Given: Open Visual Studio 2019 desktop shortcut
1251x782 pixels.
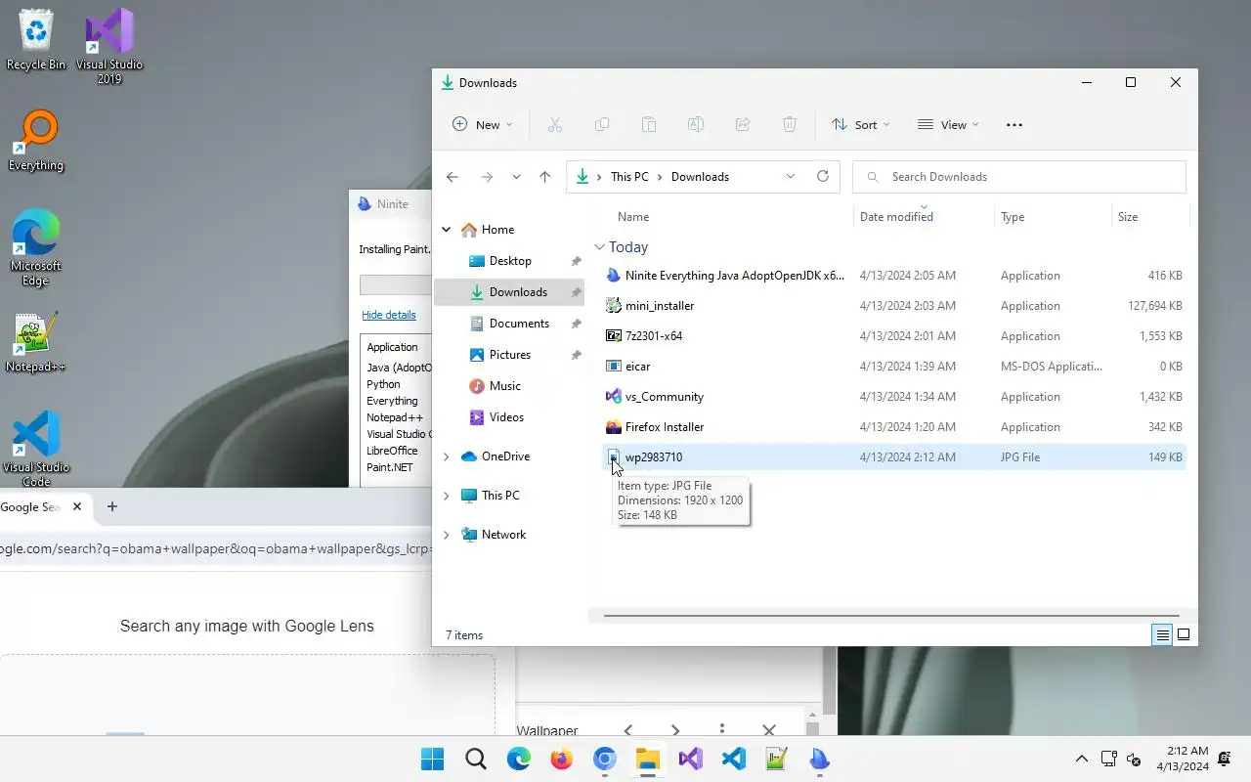Looking at the screenshot, I should point(109,46).
